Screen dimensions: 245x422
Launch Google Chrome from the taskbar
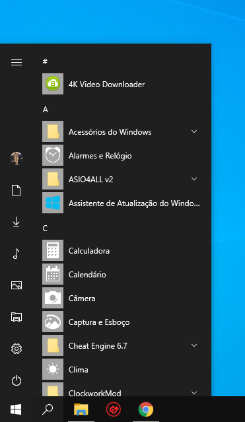[x=146, y=409]
